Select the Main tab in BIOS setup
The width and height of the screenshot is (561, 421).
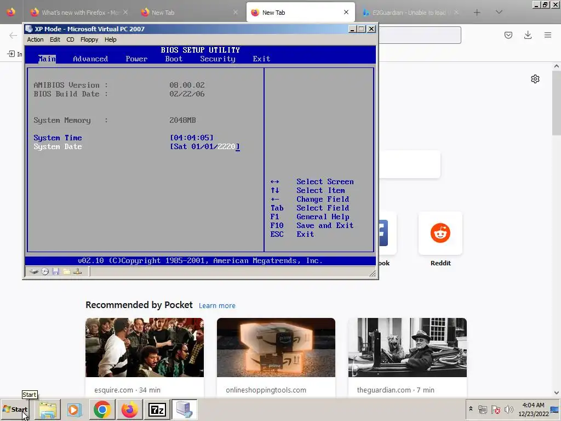[47, 59]
